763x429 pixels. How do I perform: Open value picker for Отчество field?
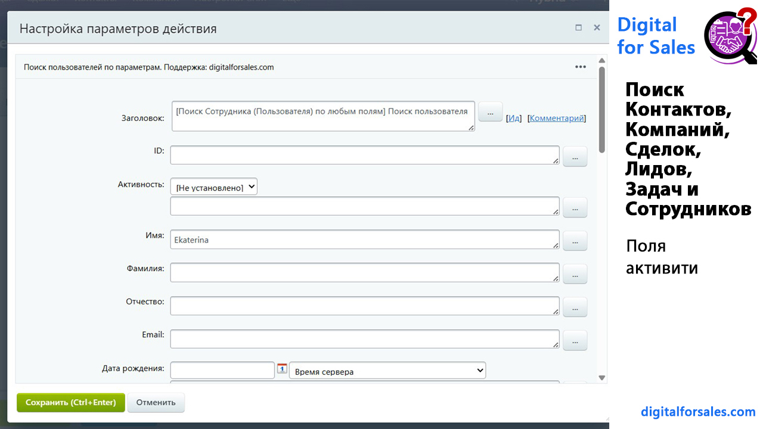[575, 307]
